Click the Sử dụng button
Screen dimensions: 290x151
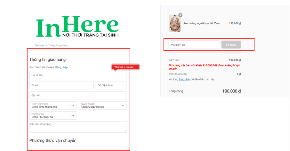coord(231,45)
